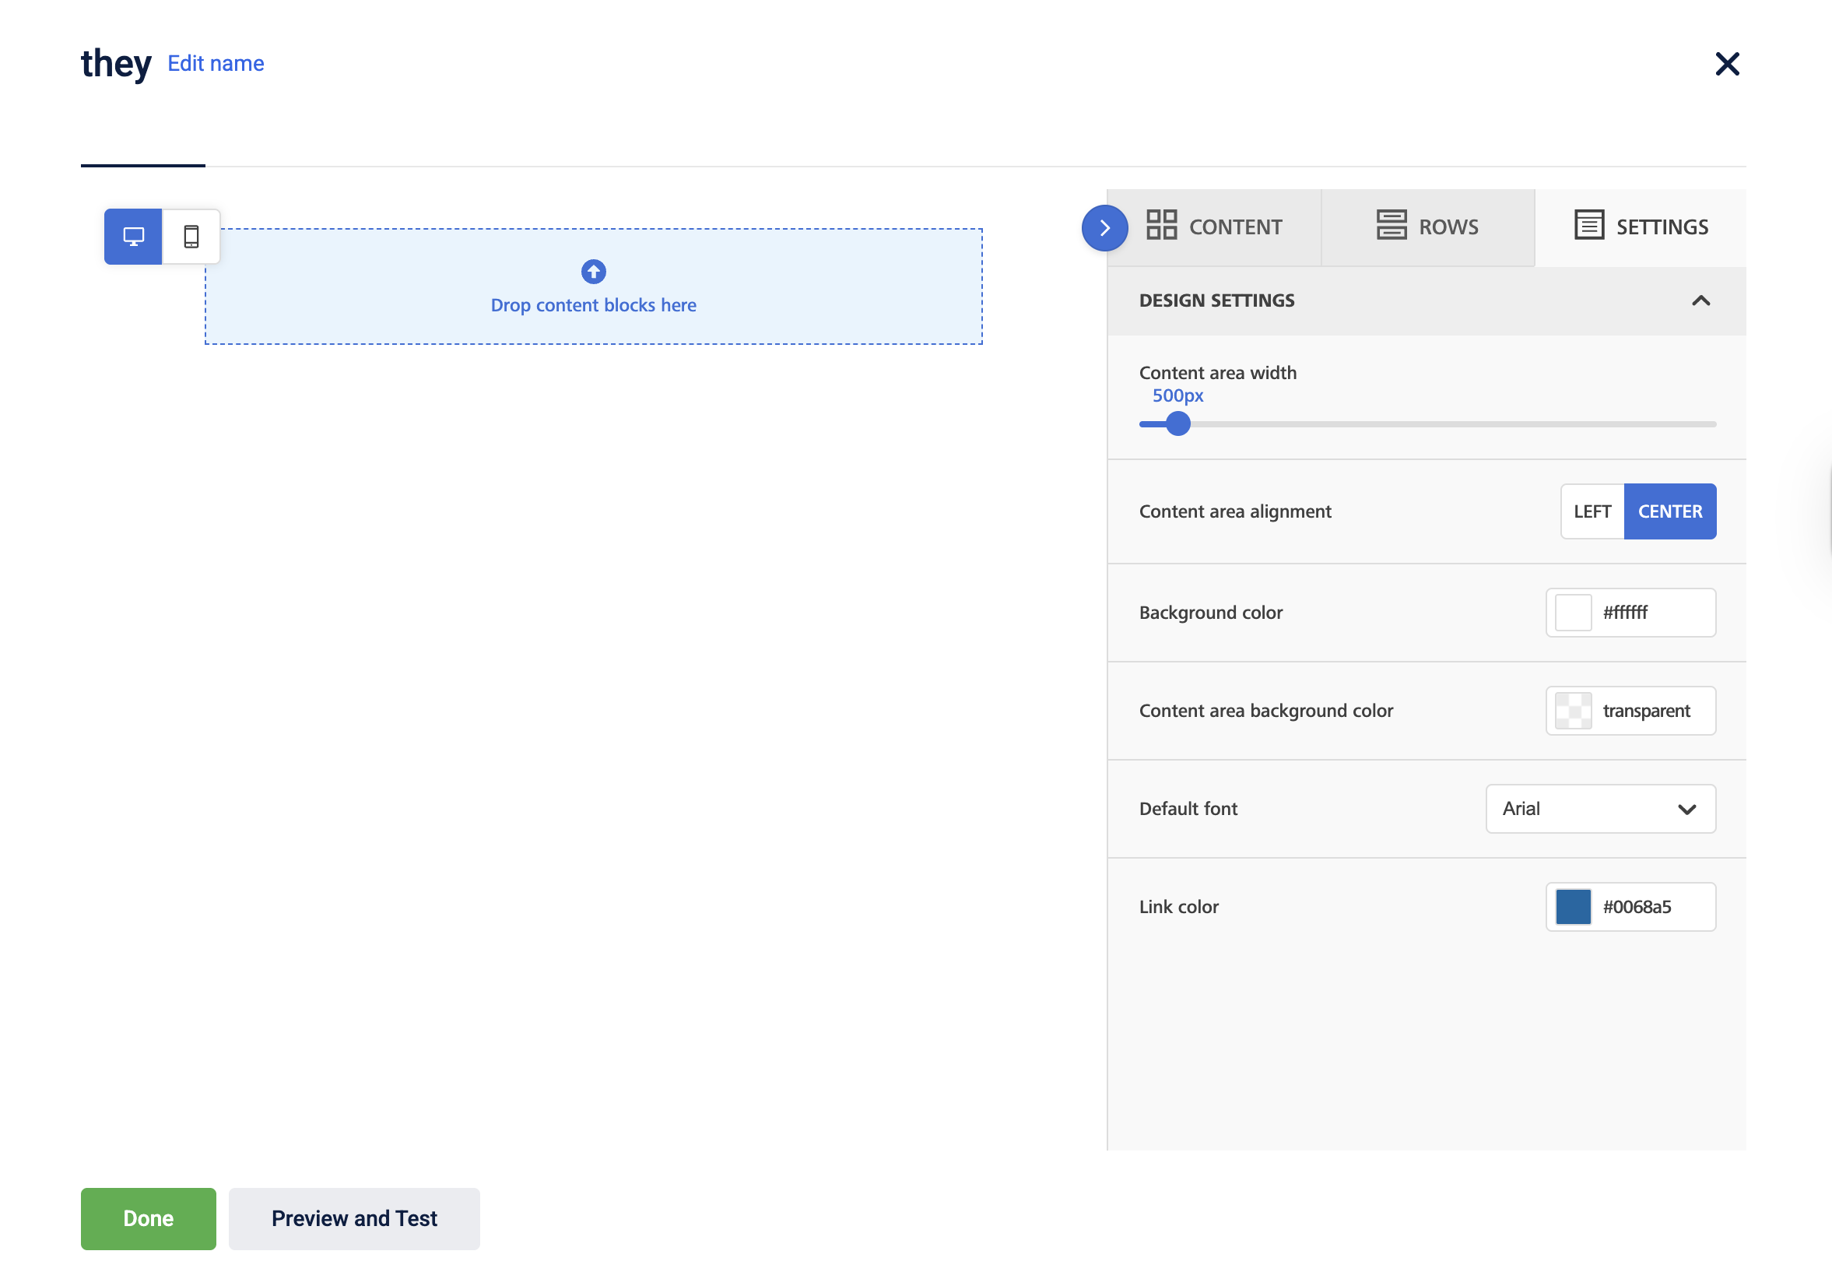The height and width of the screenshot is (1286, 1832).
Task: Set content area alignment to Center
Action: 1669,511
